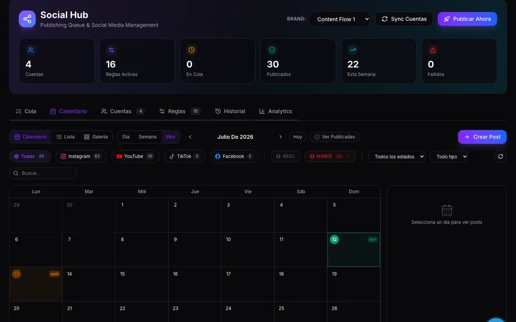Open the Cuentas tab
The image size is (516, 322).
[123, 111]
